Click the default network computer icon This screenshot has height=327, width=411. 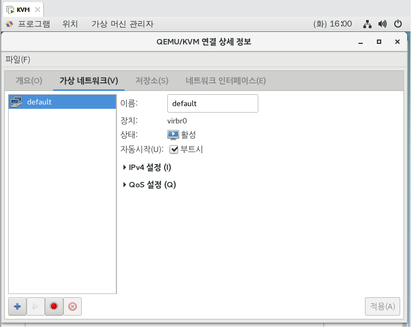16,102
